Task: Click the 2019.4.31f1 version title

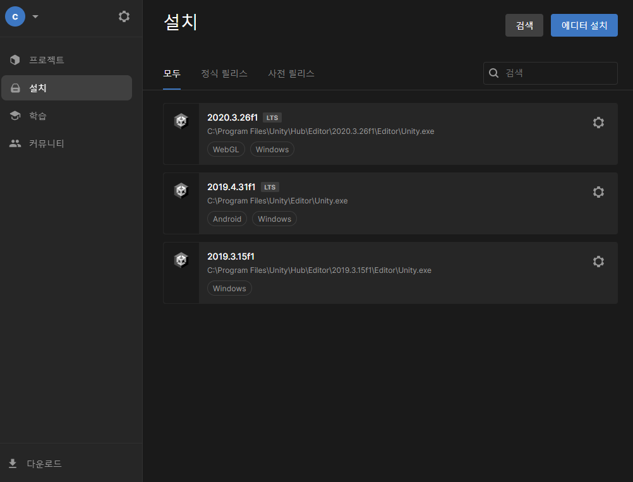Action: pyautogui.click(x=231, y=187)
